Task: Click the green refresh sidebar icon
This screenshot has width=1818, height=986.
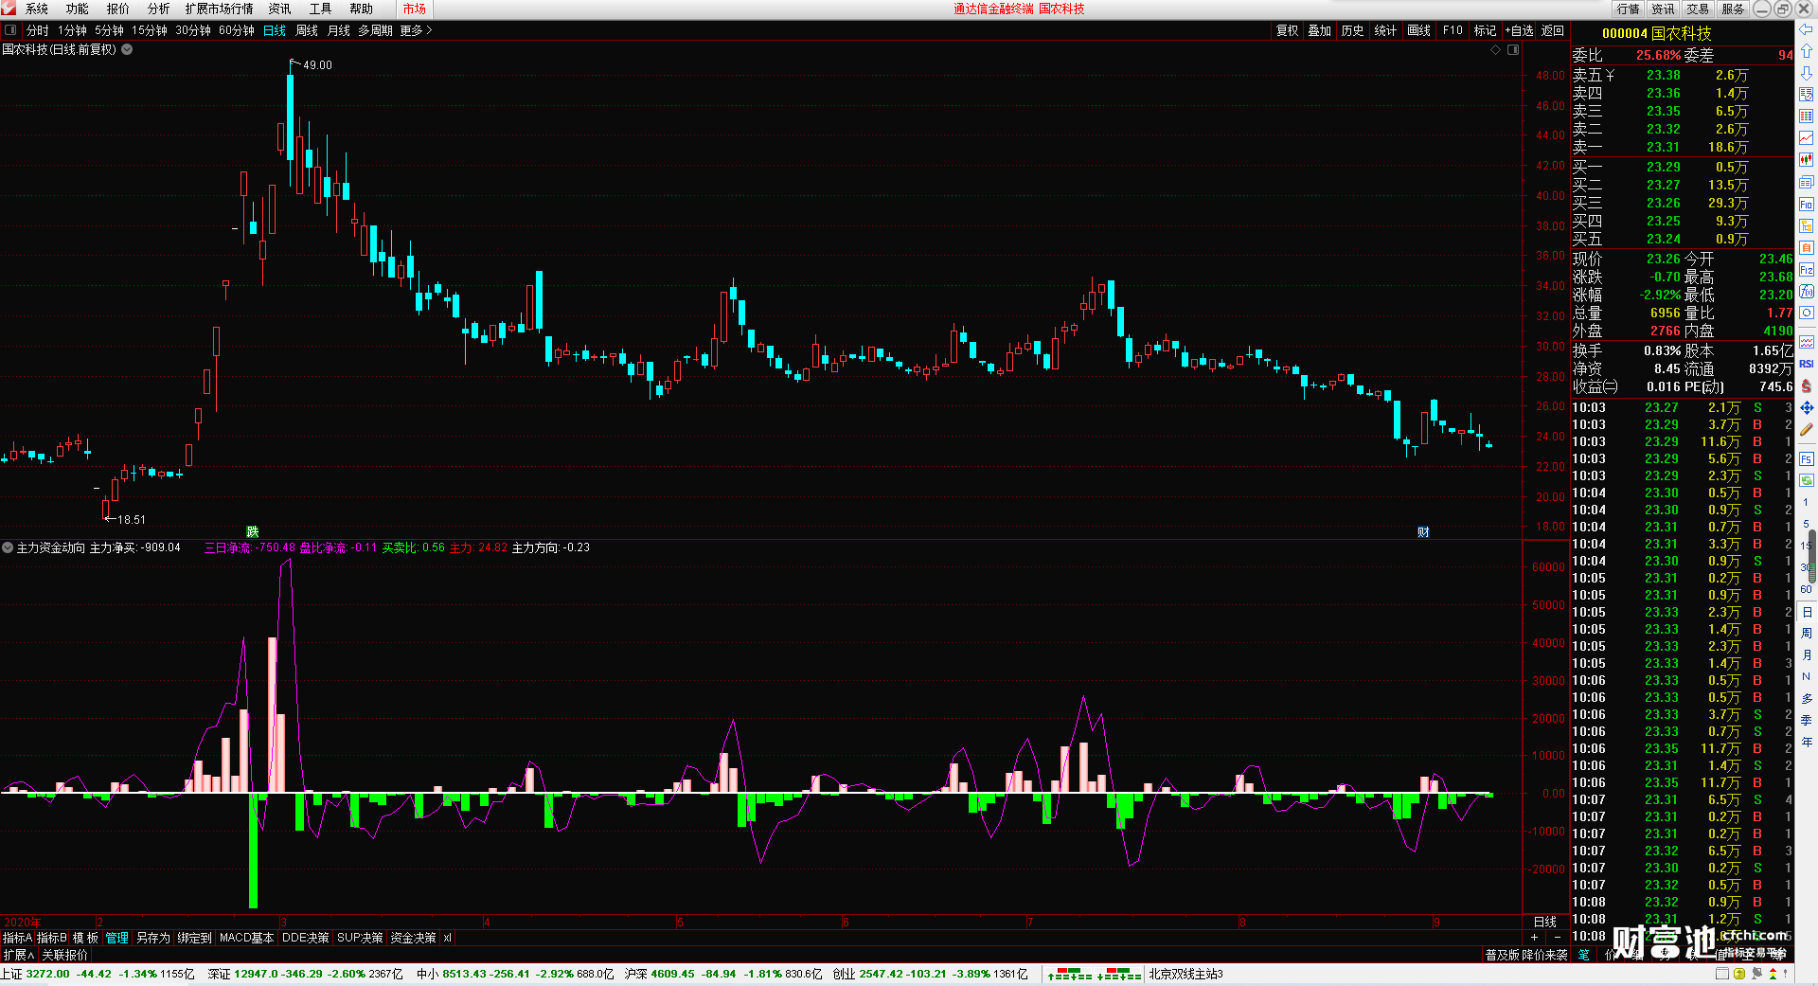Action: 1807,480
